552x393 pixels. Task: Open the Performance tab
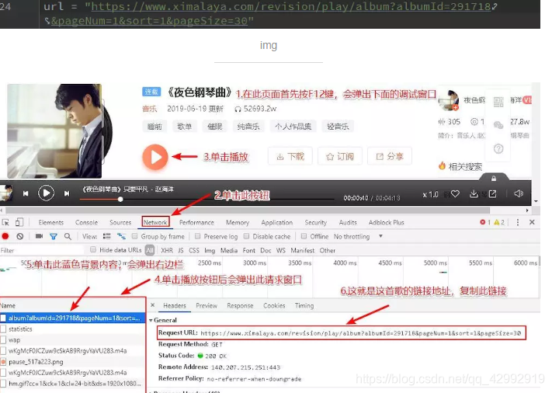196,223
